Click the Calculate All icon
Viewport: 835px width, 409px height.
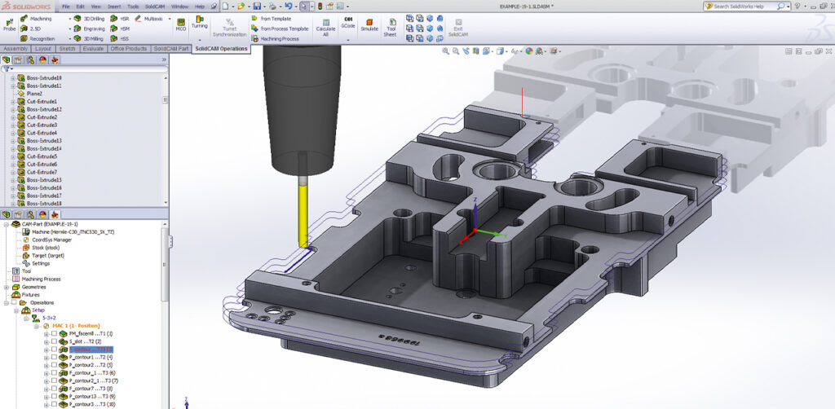325,26
